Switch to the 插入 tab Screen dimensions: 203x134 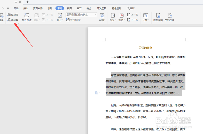tap(26, 9)
